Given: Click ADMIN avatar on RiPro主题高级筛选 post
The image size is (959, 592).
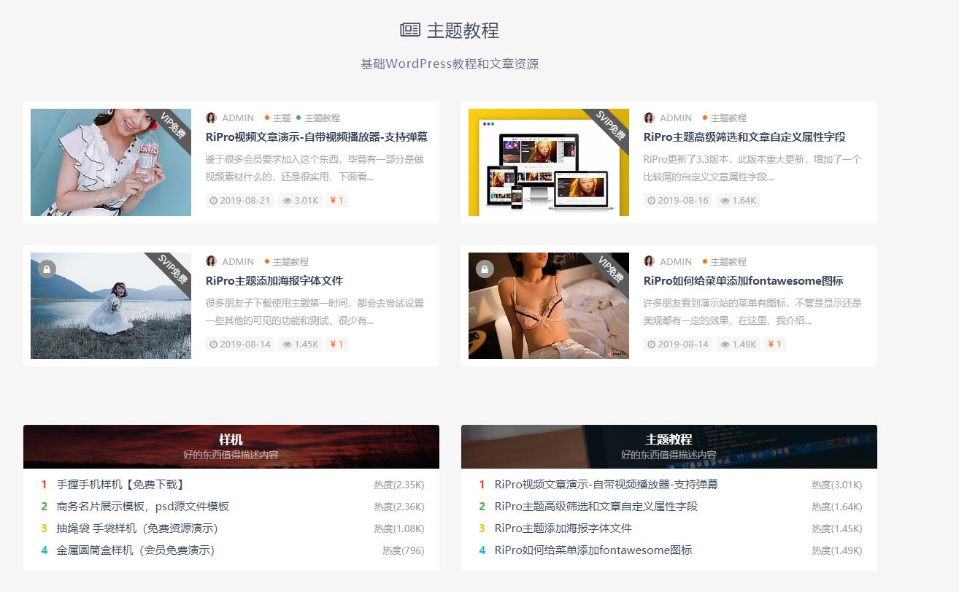Looking at the screenshot, I should coord(650,118).
